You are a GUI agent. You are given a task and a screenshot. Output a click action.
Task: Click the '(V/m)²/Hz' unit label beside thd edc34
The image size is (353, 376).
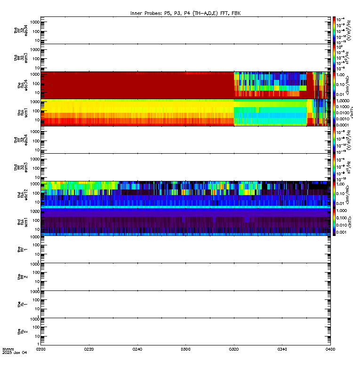[x=349, y=140]
